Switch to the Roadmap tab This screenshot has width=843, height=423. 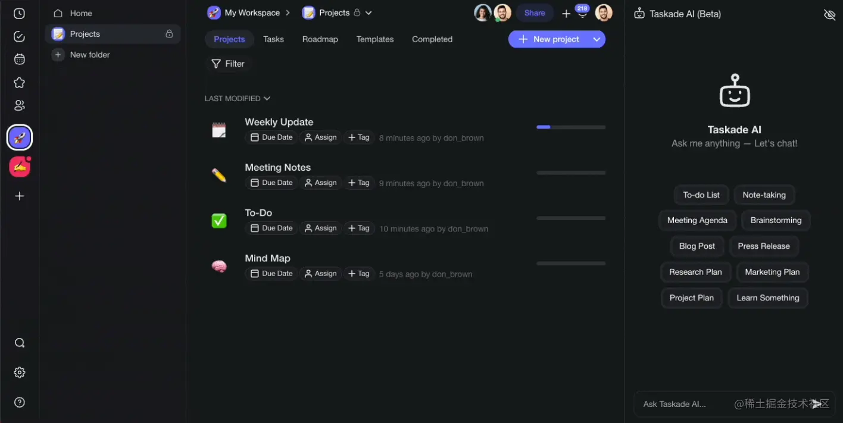pos(320,39)
